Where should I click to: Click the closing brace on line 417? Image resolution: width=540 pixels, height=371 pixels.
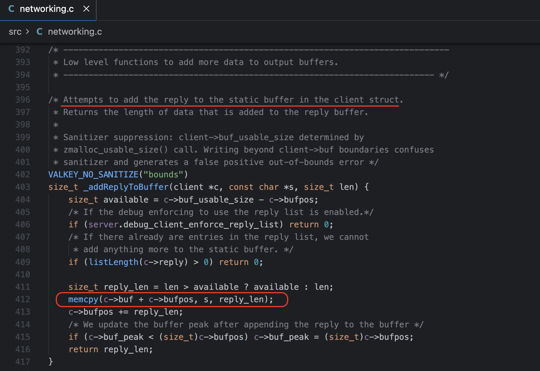pos(51,361)
